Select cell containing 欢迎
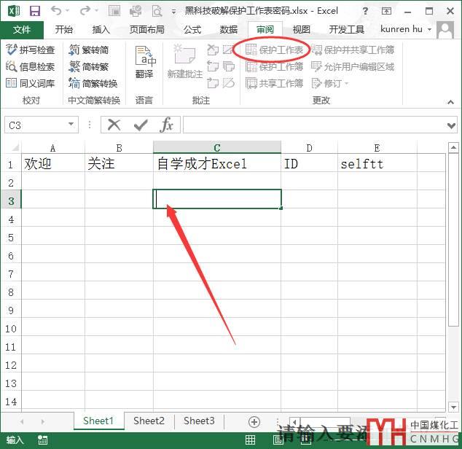Image resolution: width=462 pixels, height=449 pixels. coord(53,163)
